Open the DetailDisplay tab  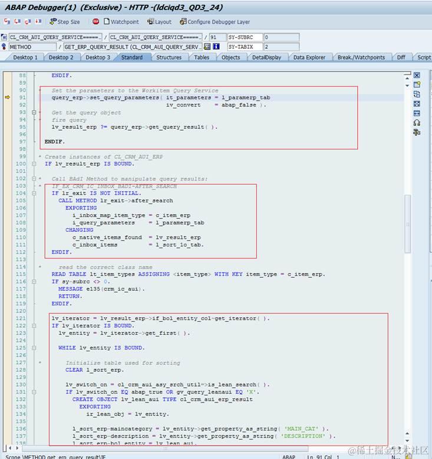[266, 58]
